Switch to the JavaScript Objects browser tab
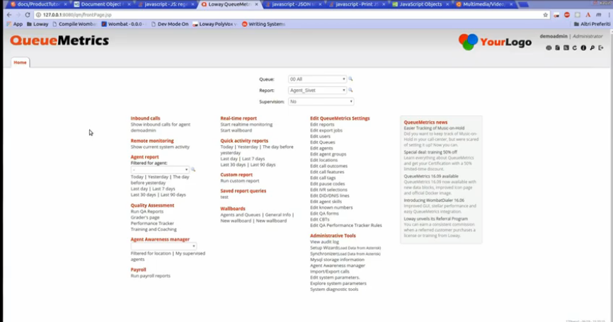This screenshot has height=322, width=613. (x=420, y=4)
